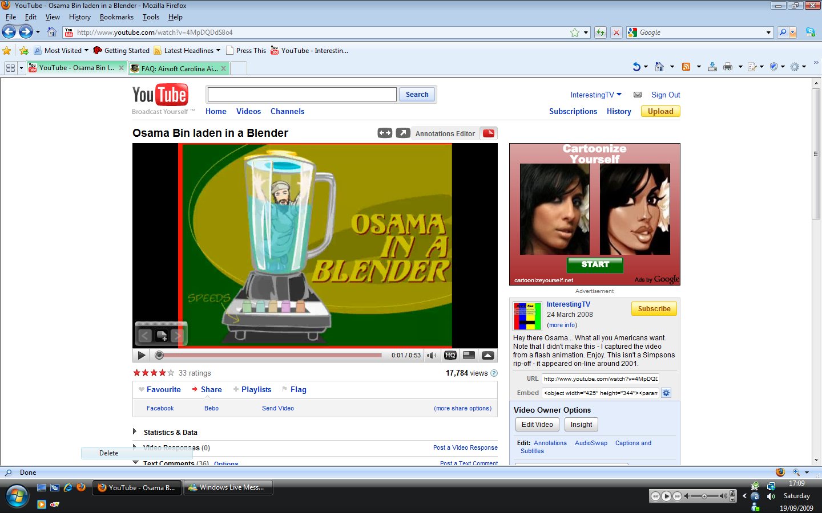Open the YouTube inbox envelope icon
The height and width of the screenshot is (513, 822).
pos(638,95)
